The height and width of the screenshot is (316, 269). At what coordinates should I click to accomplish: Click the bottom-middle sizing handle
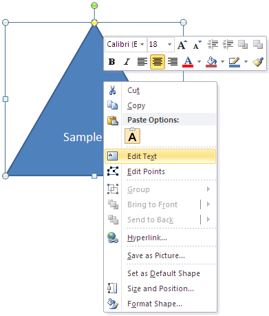(94, 176)
